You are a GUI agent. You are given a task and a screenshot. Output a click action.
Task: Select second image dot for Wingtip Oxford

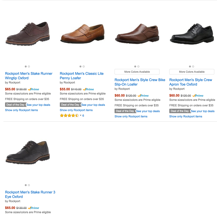(x=29, y=67)
